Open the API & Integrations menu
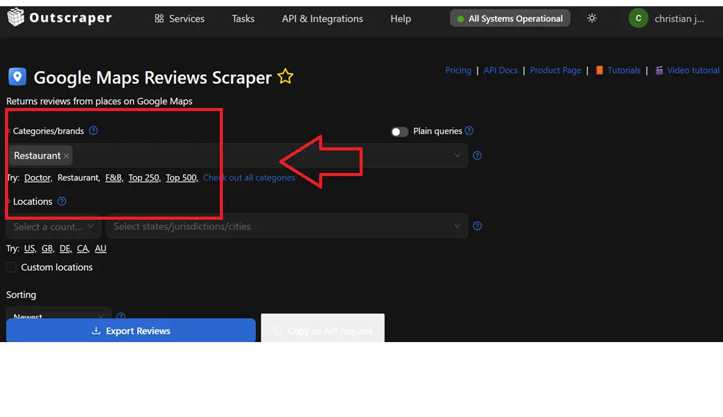This screenshot has width=723, height=417. [322, 19]
